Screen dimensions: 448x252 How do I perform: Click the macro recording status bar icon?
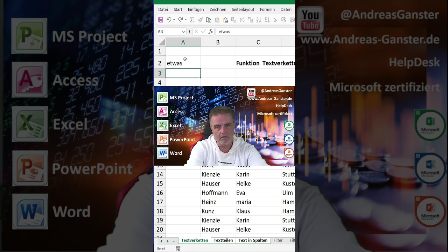point(178,248)
